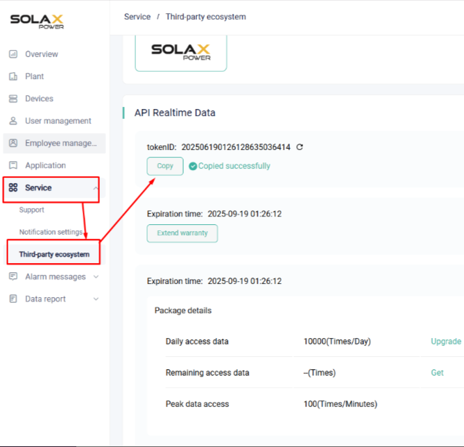Expand the Data report chevron

[96, 299]
